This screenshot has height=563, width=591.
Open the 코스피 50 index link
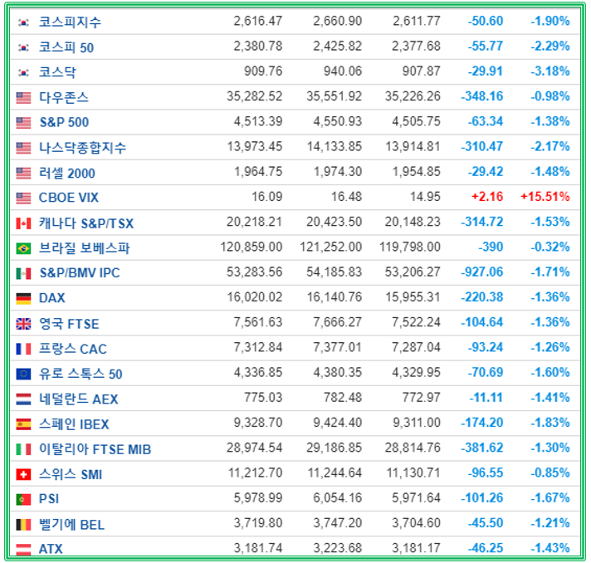(66, 47)
